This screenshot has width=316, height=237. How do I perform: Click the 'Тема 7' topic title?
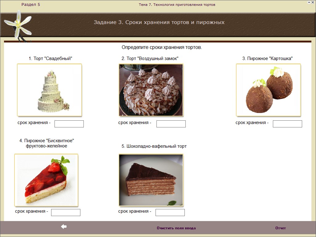coord(177,5)
